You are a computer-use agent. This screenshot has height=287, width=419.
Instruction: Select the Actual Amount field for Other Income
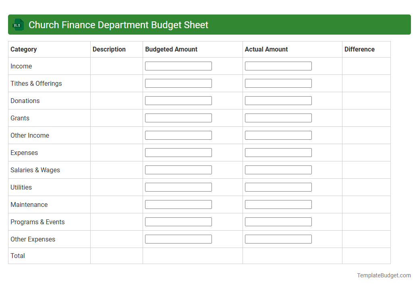point(278,135)
